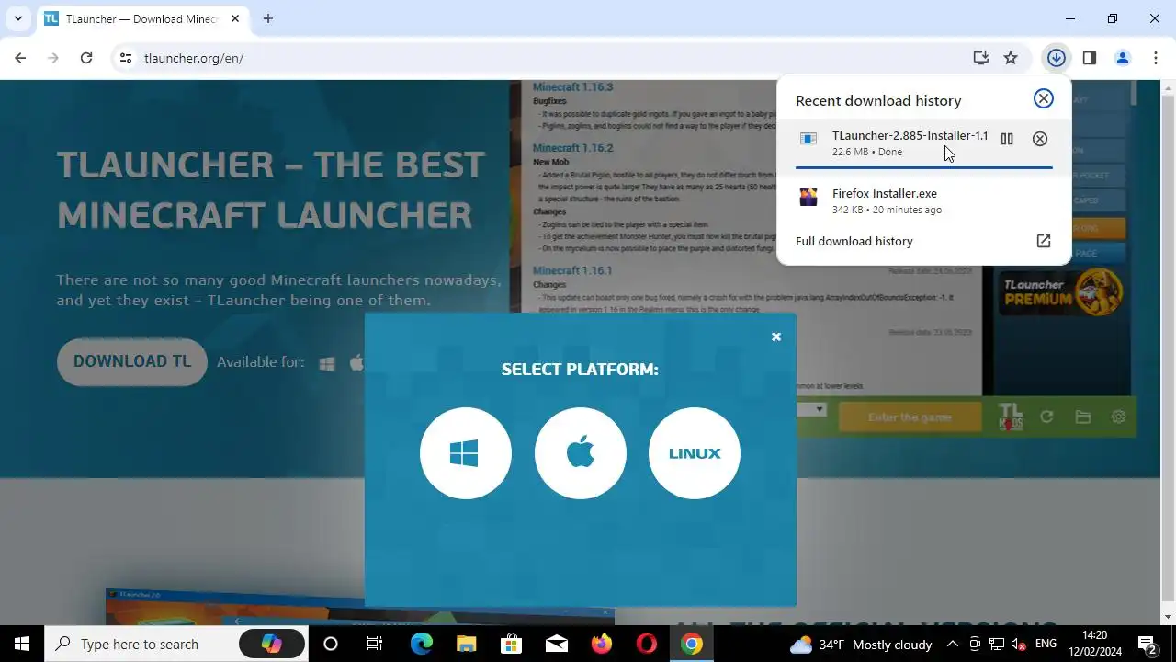Viewport: 1176px width, 662px height.
Task: Go back to the previous page
Action: coord(20,58)
